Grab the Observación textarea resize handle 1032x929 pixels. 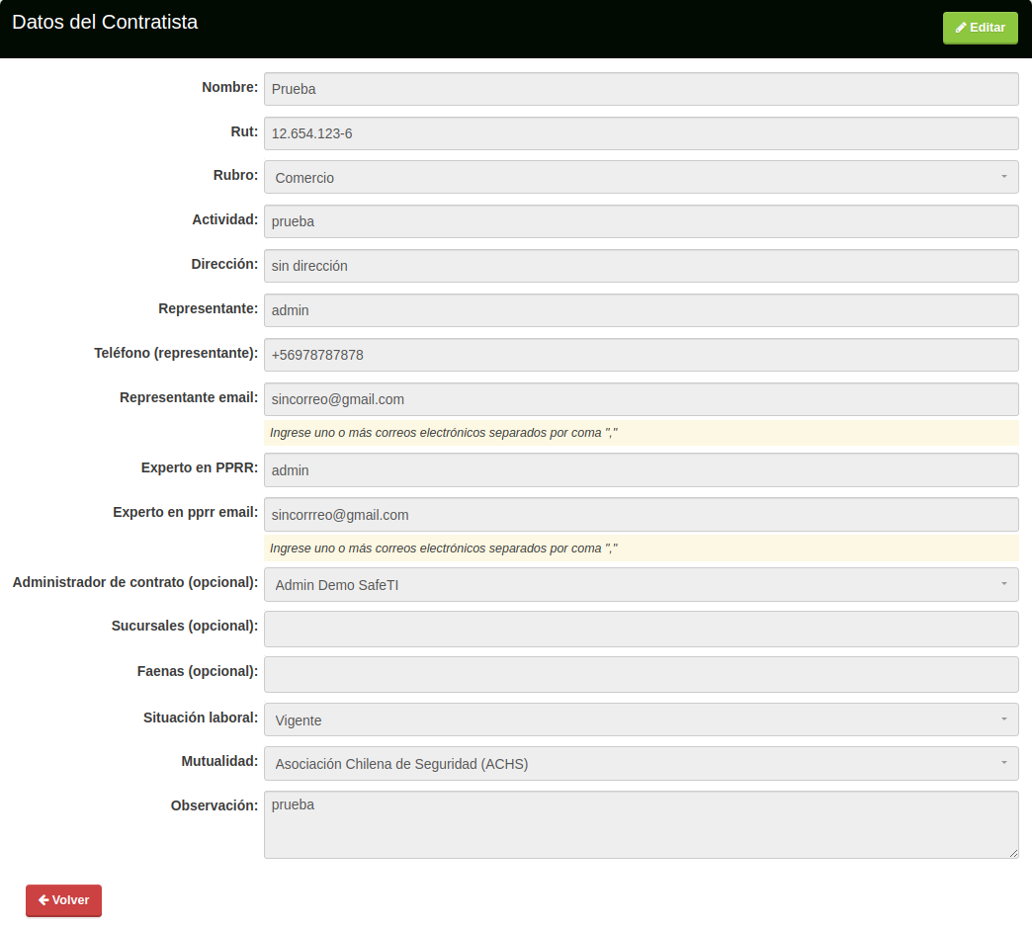pyautogui.click(x=1013, y=853)
